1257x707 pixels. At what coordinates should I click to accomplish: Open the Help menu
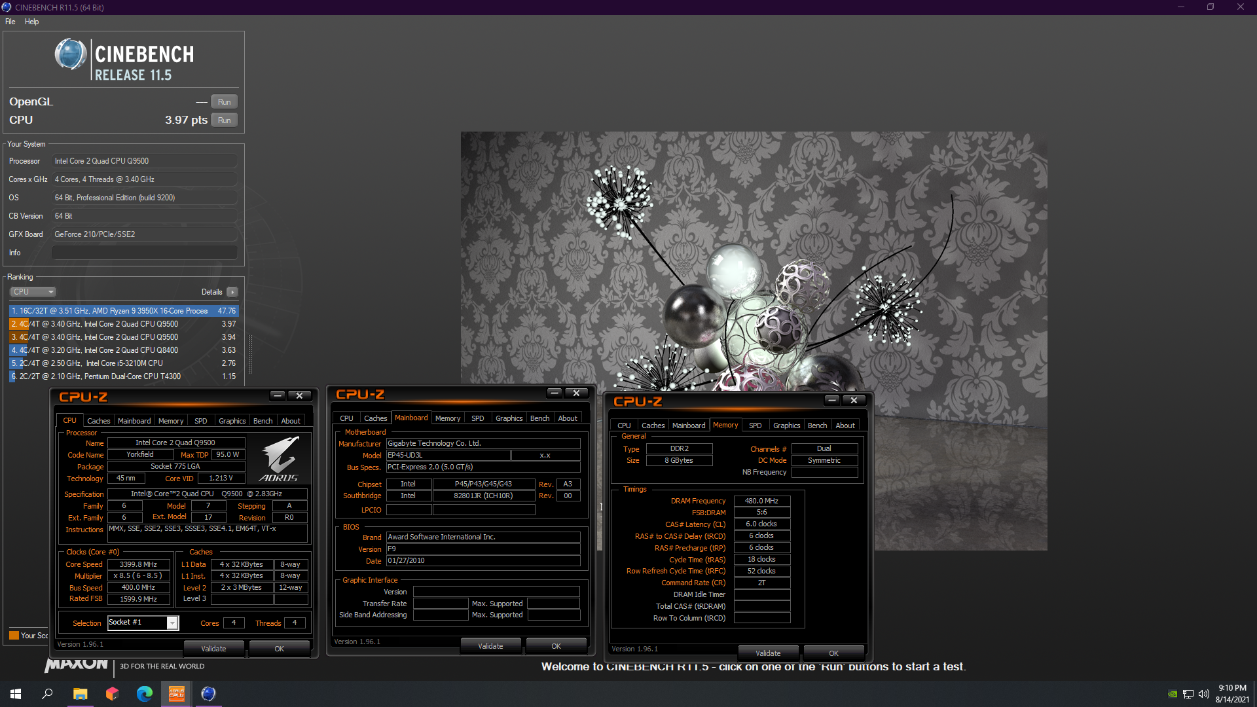31,22
